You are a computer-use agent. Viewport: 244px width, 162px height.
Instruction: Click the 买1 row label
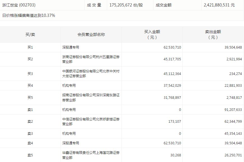[30, 47]
